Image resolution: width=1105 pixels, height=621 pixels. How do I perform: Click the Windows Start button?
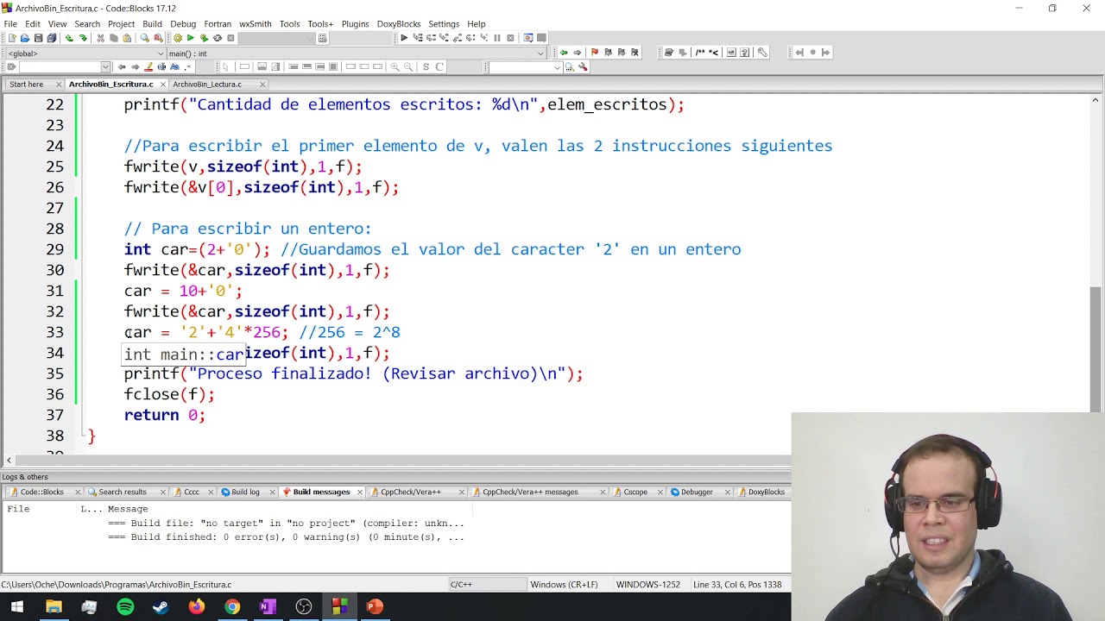pyautogui.click(x=17, y=607)
